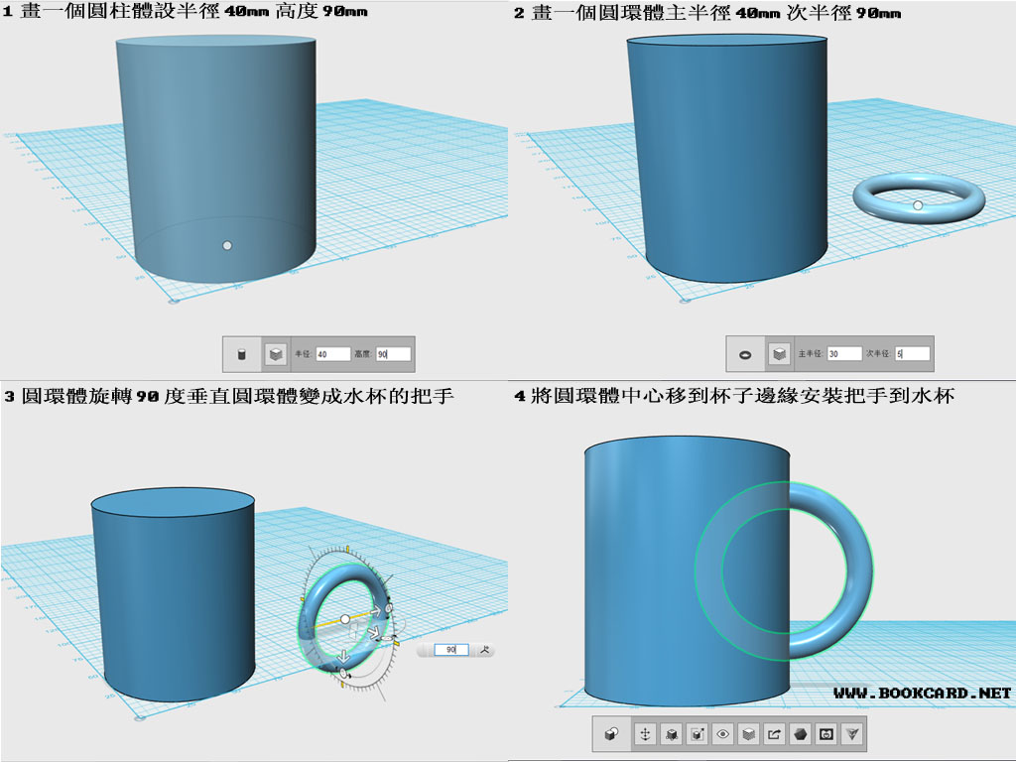Click the dark hexagon material icon
1016x762 pixels.
tap(799, 734)
